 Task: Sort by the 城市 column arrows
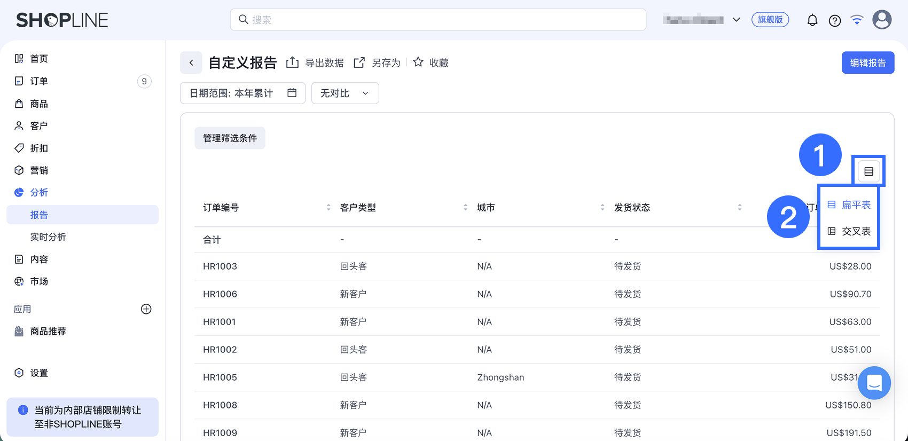point(602,207)
